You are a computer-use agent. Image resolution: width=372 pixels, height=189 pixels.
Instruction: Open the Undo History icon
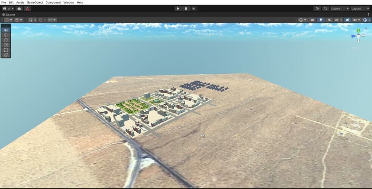click(x=317, y=9)
